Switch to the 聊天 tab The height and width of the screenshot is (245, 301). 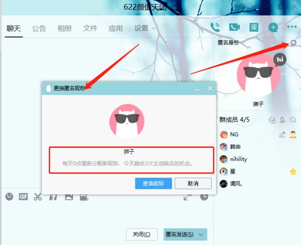(x=14, y=29)
